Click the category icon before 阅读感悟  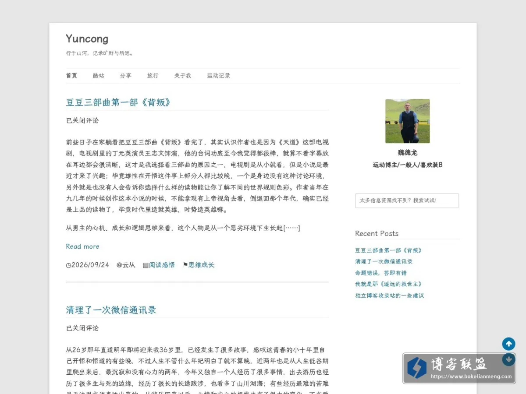click(x=146, y=265)
